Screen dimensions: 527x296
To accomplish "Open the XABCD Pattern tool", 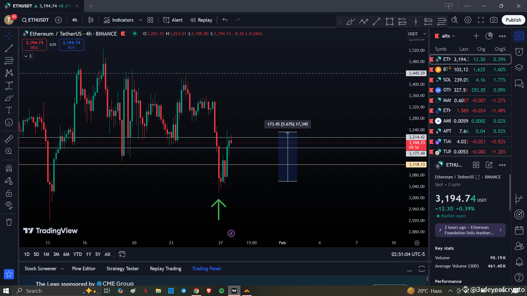I will point(9,73).
